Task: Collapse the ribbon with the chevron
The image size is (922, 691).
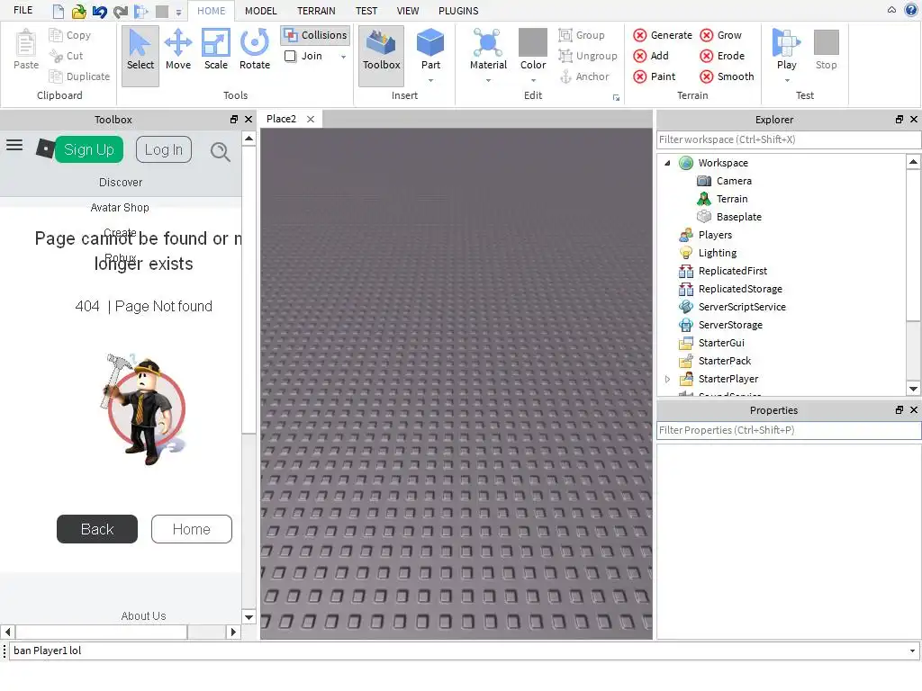Action: pyautogui.click(x=892, y=10)
